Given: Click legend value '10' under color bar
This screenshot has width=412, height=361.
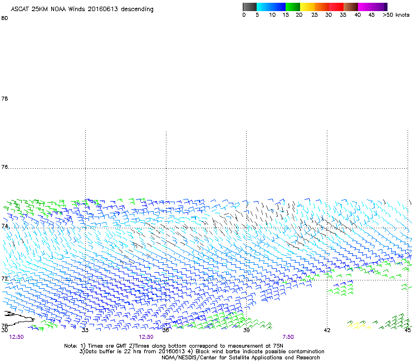Looking at the screenshot, I should coord(272,15).
